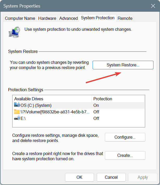Screen dimensions: 160x185
Task: Select the \\?\Volume drive row
Action: (52, 112)
